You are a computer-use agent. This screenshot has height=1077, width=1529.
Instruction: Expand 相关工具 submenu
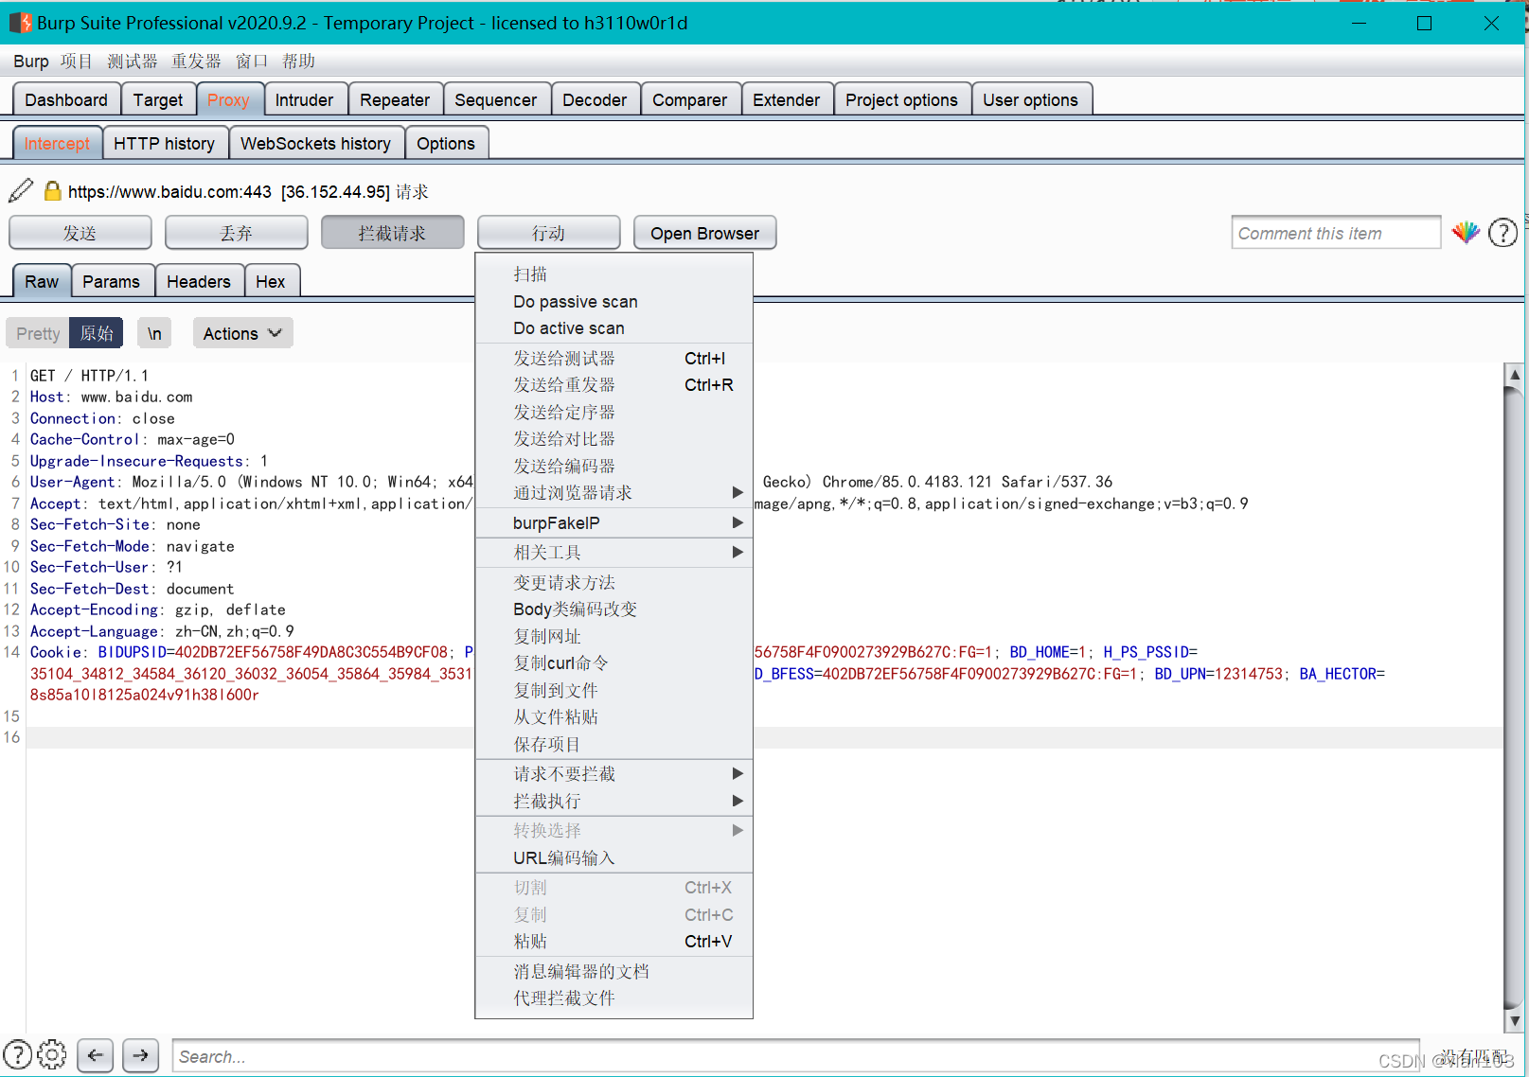(x=613, y=553)
